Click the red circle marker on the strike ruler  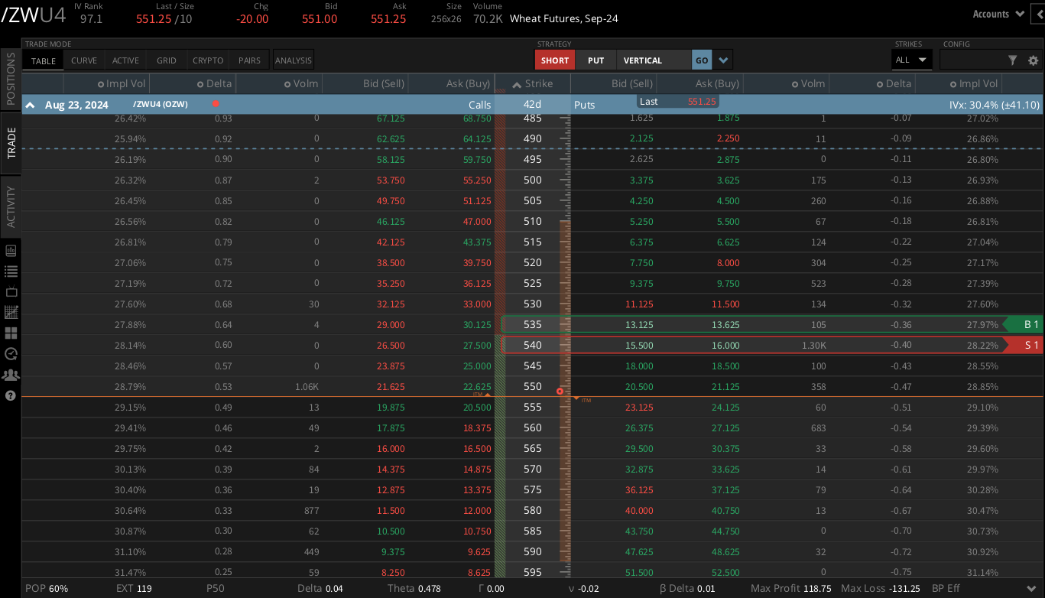pos(560,392)
